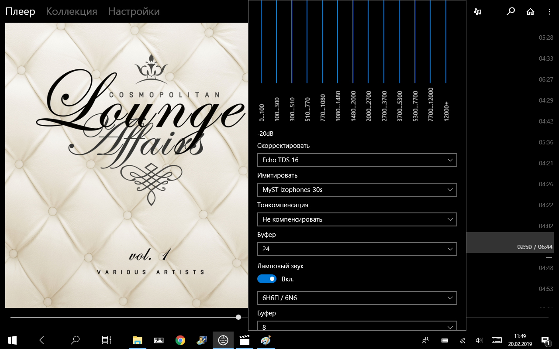This screenshot has width=559, height=349.
Task: Open Настройки tab
Action: pos(134,11)
